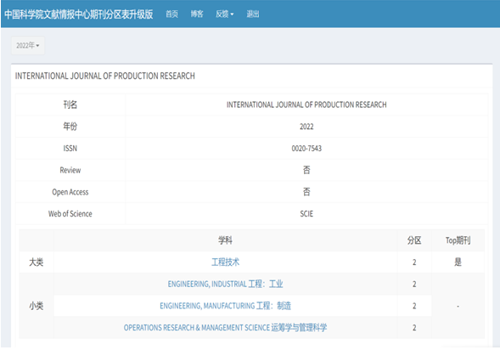Viewport: 500px width, 350px height.
Task: Click the site title 中国科学院文献情报中心期刊分区表升级版
Action: [x=79, y=14]
